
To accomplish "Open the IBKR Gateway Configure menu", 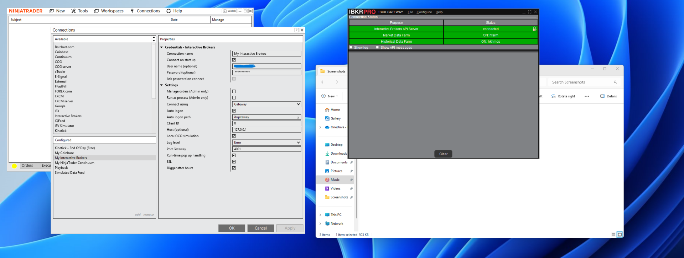I will coord(424,12).
